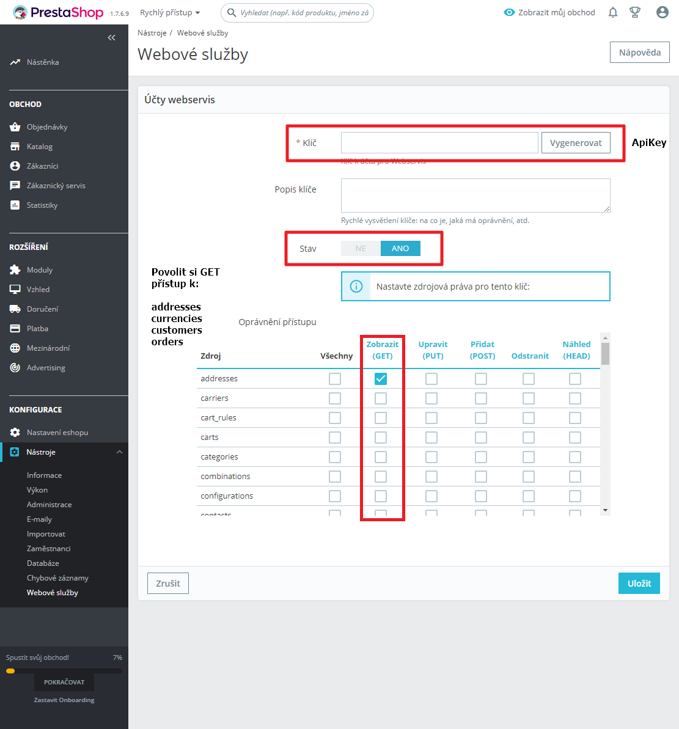Click the Nástěnka dashboard trend icon
The image size is (679, 729).
pyautogui.click(x=15, y=62)
